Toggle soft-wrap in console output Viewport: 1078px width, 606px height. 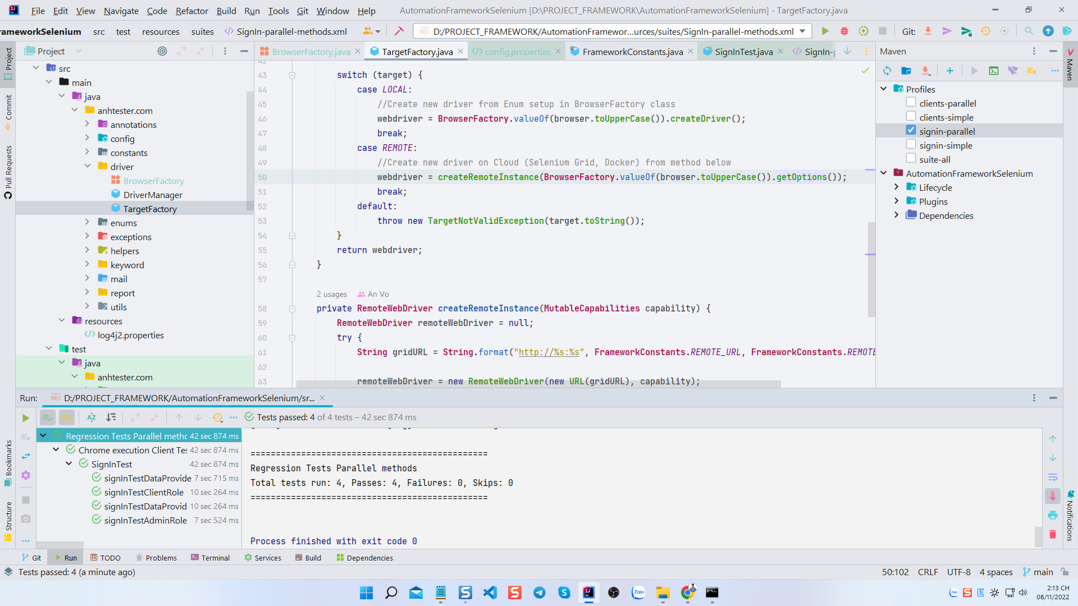1053,477
